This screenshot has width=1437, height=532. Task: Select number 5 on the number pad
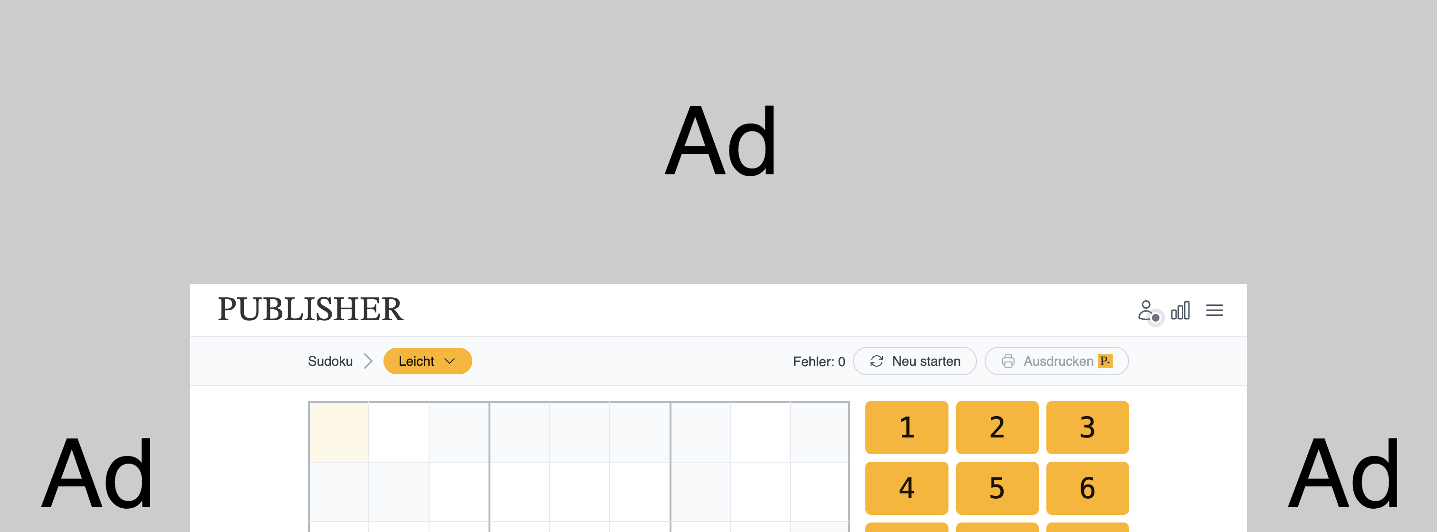(996, 488)
